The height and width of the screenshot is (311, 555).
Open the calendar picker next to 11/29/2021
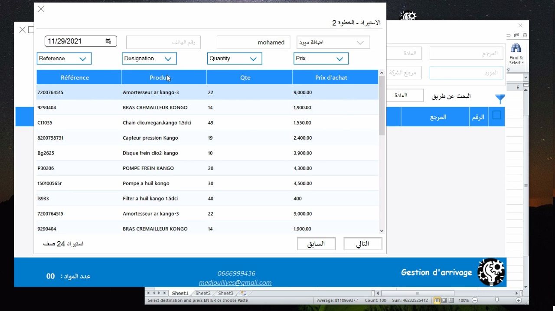(108, 41)
